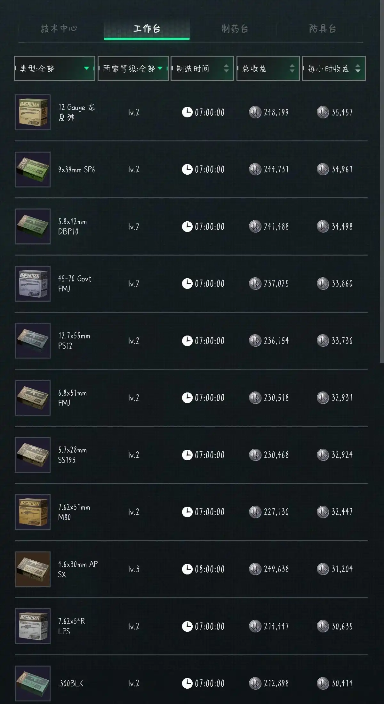Viewport: 384px width, 704px height.
Task: Expand the 类型:全部 type filter dropdown
Action: pos(54,68)
